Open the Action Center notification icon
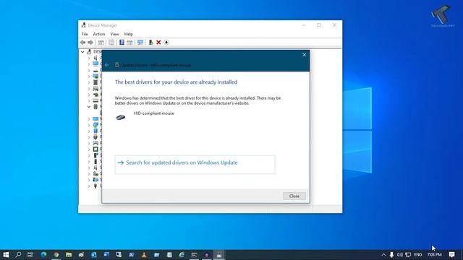The image size is (463, 260). coord(451,255)
